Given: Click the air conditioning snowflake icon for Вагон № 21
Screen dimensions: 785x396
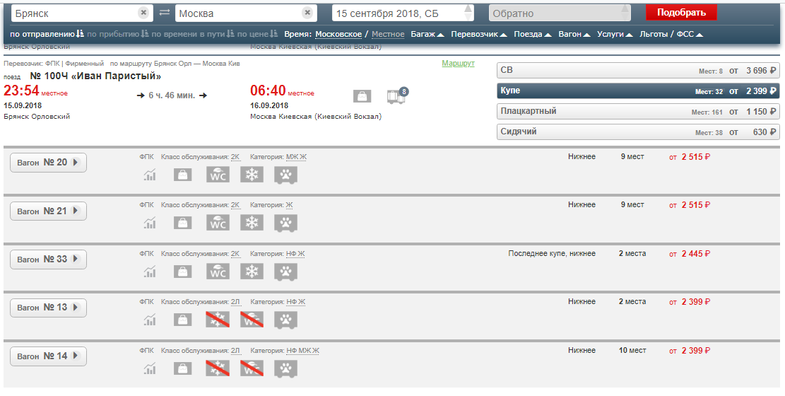Looking at the screenshot, I should point(252,223).
